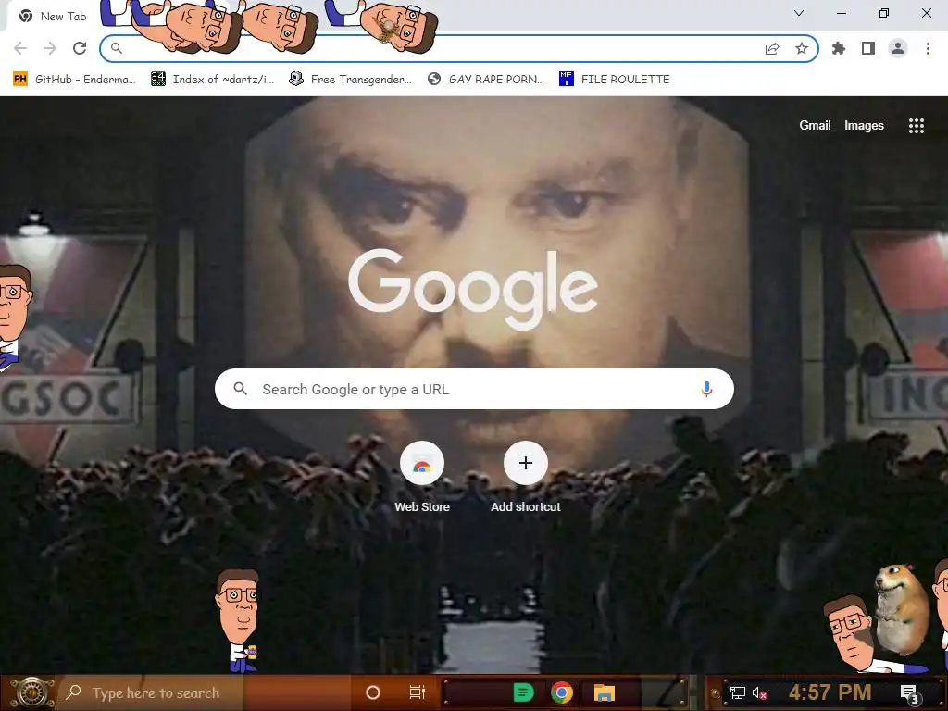Open the Google apps grid
This screenshot has height=711, width=948.
(x=917, y=126)
